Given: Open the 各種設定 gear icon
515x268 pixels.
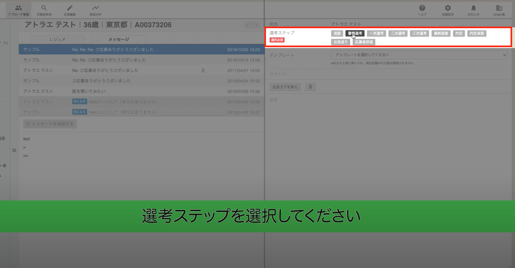Looking at the screenshot, I should [x=448, y=8].
